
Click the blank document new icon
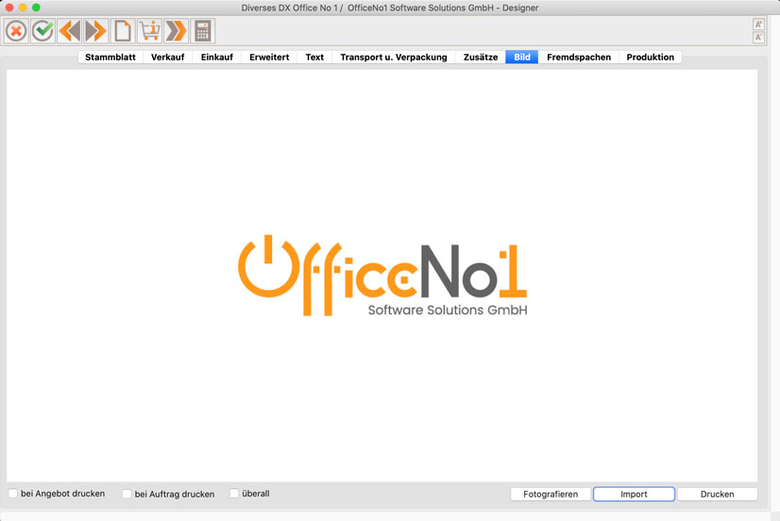[x=123, y=31]
